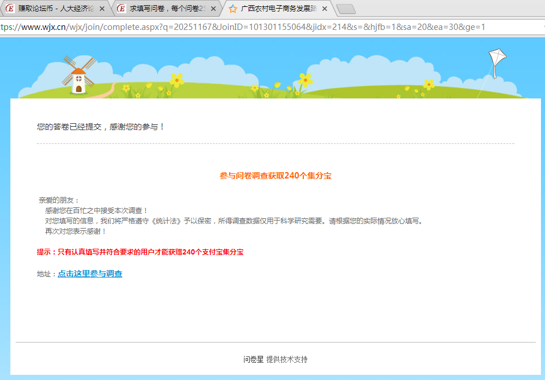The image size is (545, 380).
Task: Open a new browser tab
Action: [346, 9]
